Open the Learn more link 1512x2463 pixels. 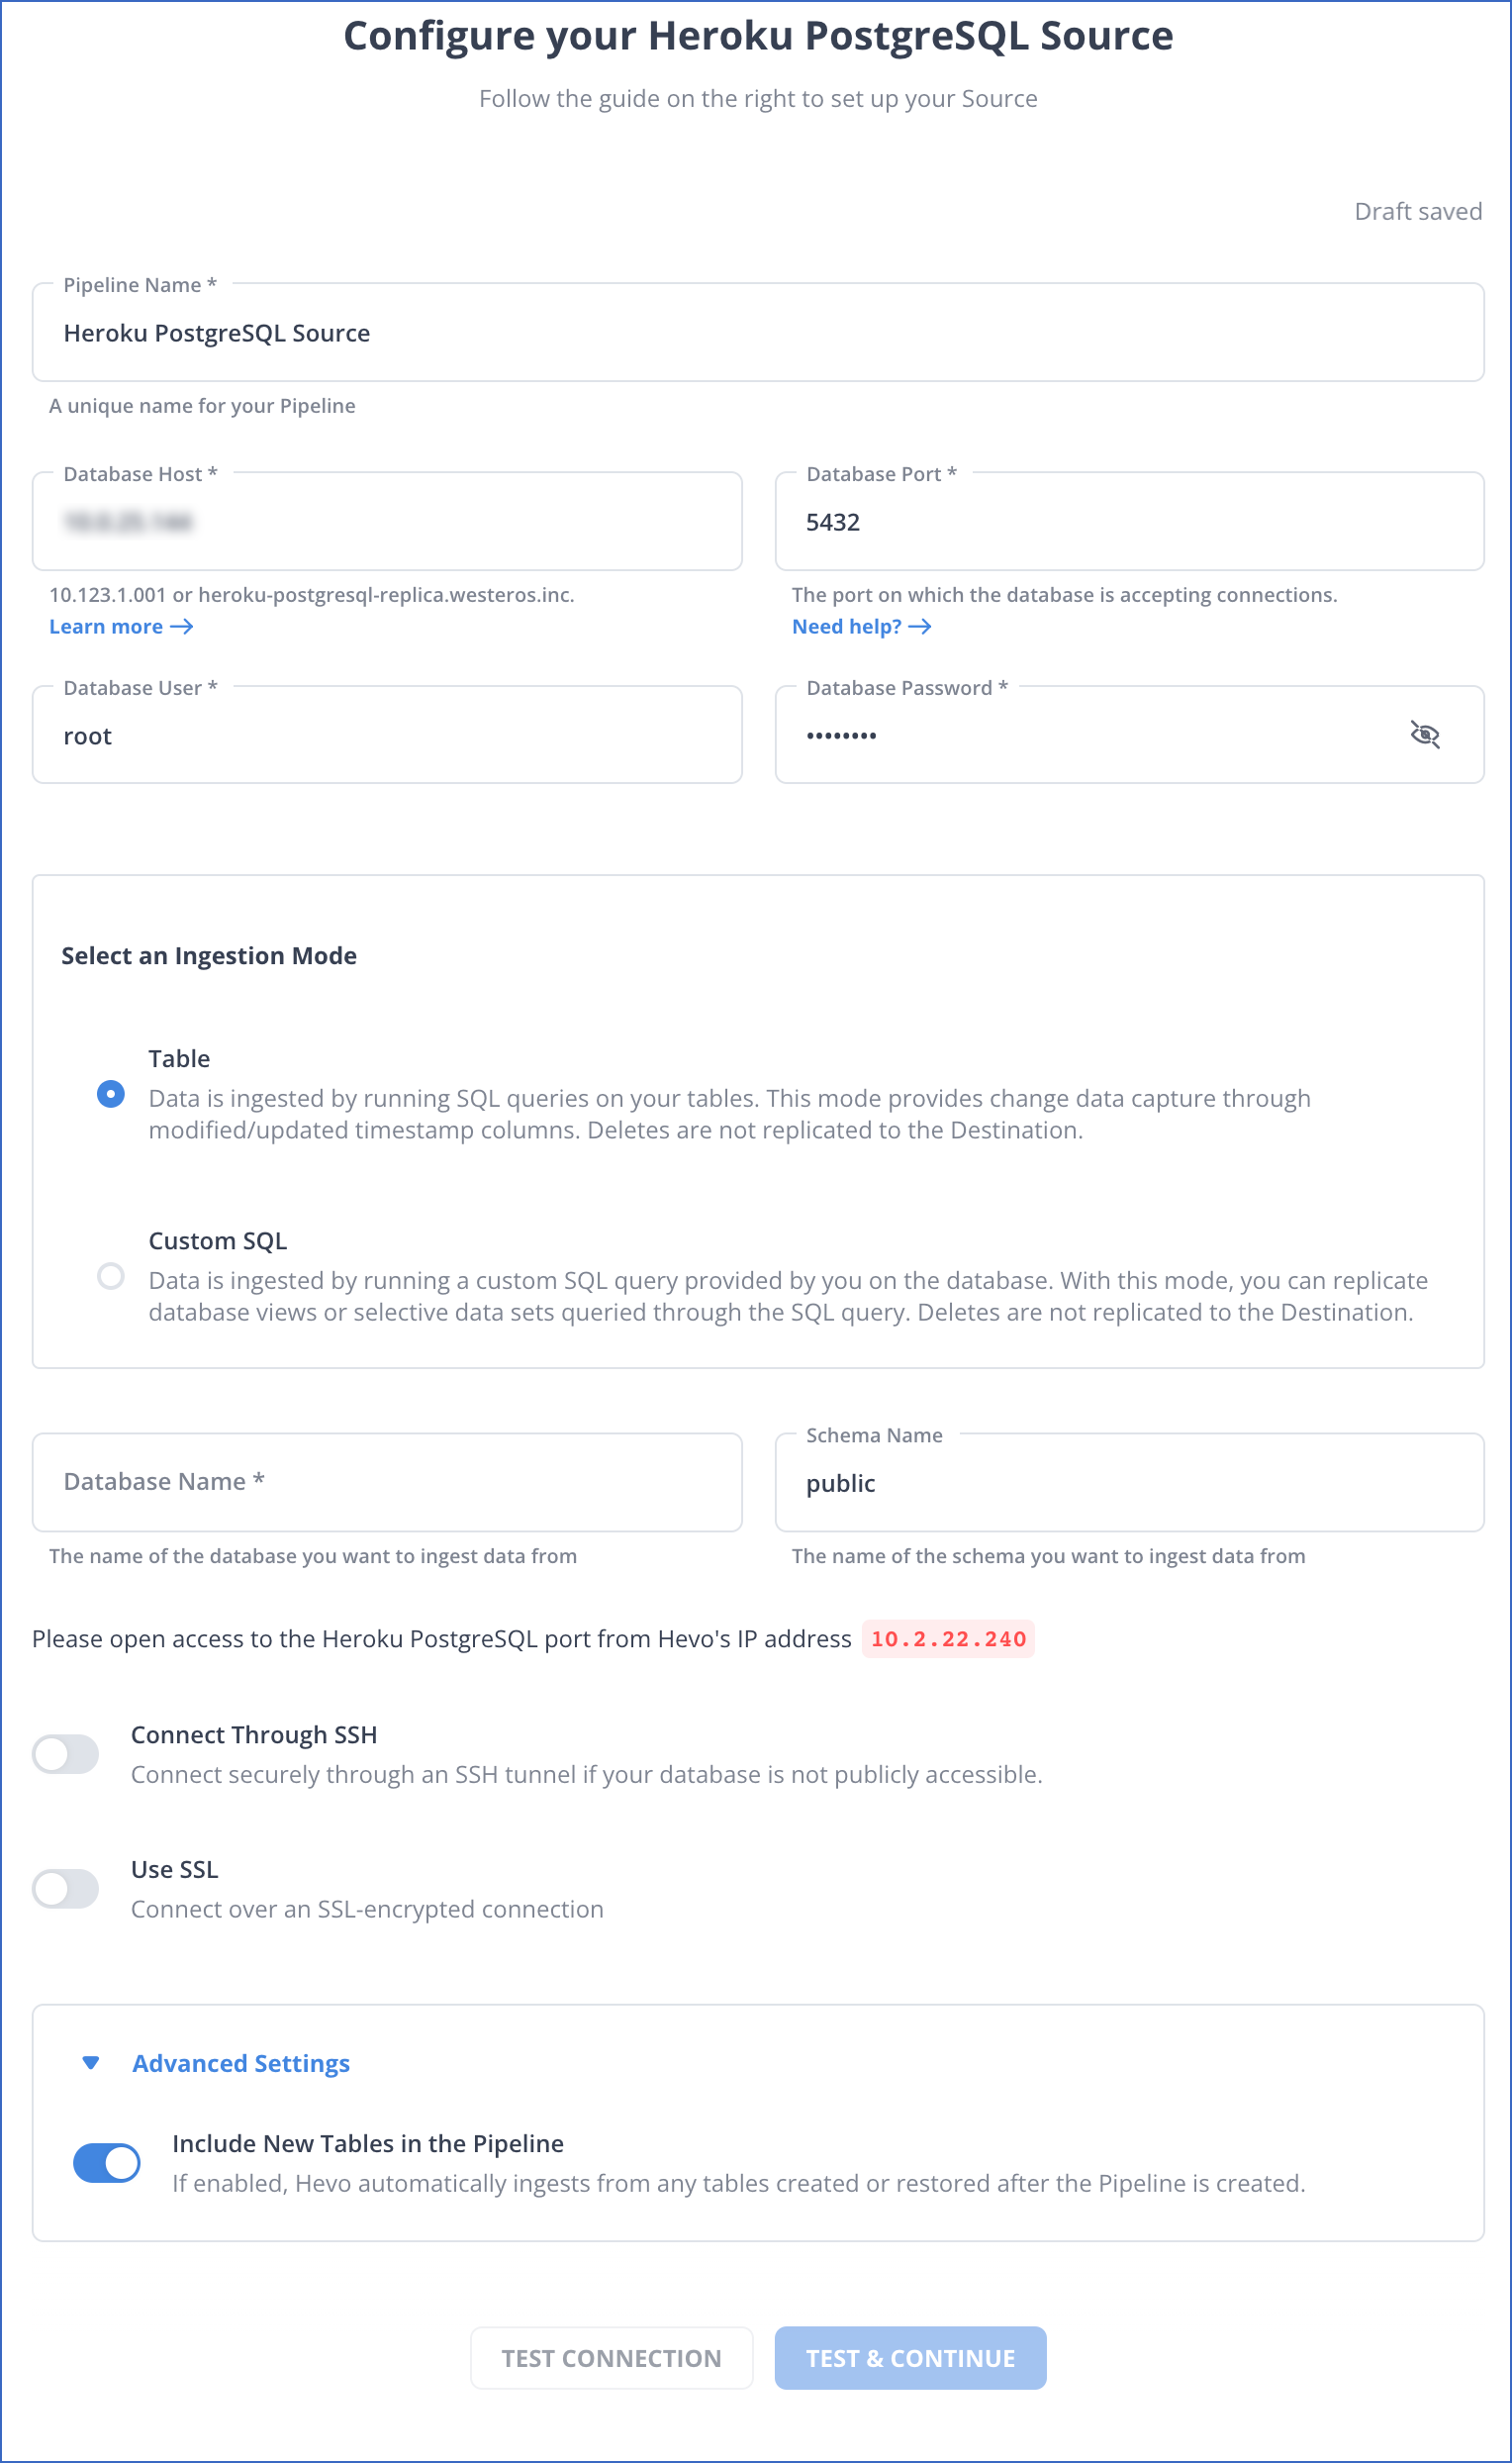(121, 627)
